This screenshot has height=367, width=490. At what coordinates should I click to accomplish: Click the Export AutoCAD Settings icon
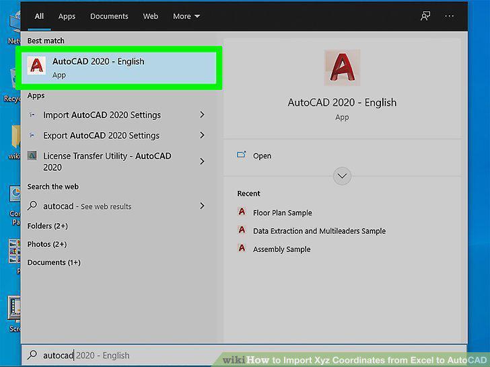point(32,136)
